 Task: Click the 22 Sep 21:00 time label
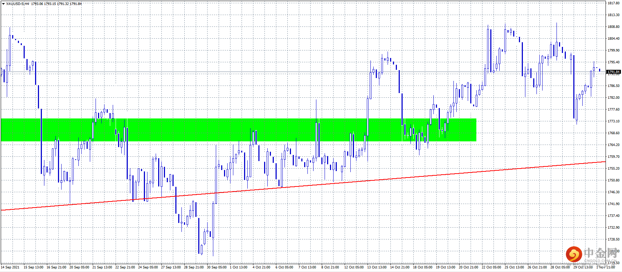click(125, 267)
